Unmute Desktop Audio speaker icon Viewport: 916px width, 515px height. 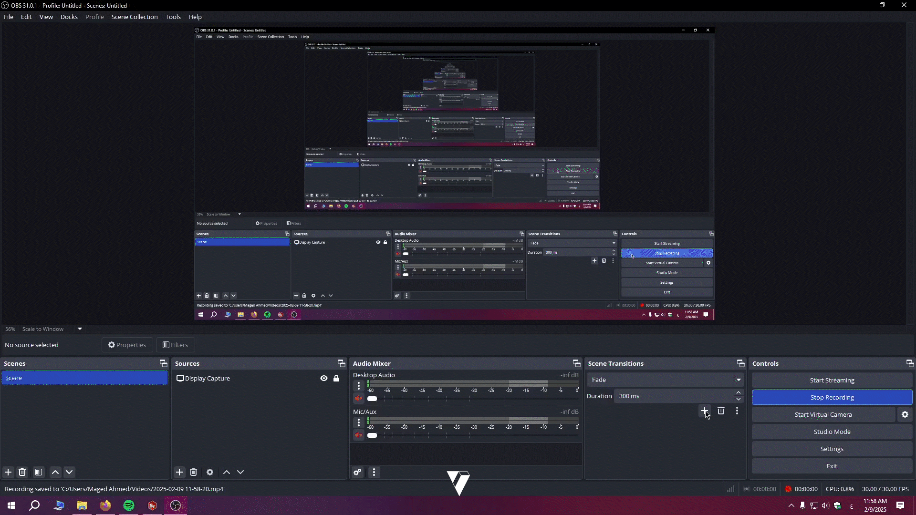point(359,399)
